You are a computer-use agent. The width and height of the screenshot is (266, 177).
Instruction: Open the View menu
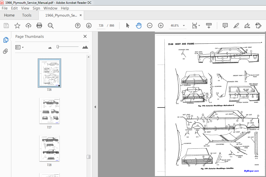pos(25,8)
